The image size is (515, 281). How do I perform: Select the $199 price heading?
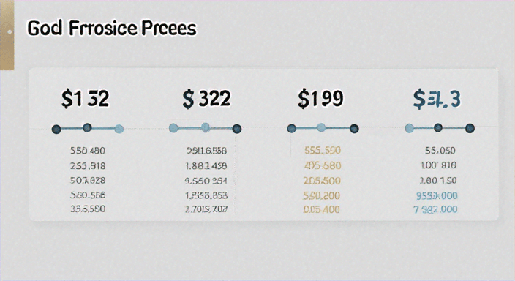click(320, 99)
